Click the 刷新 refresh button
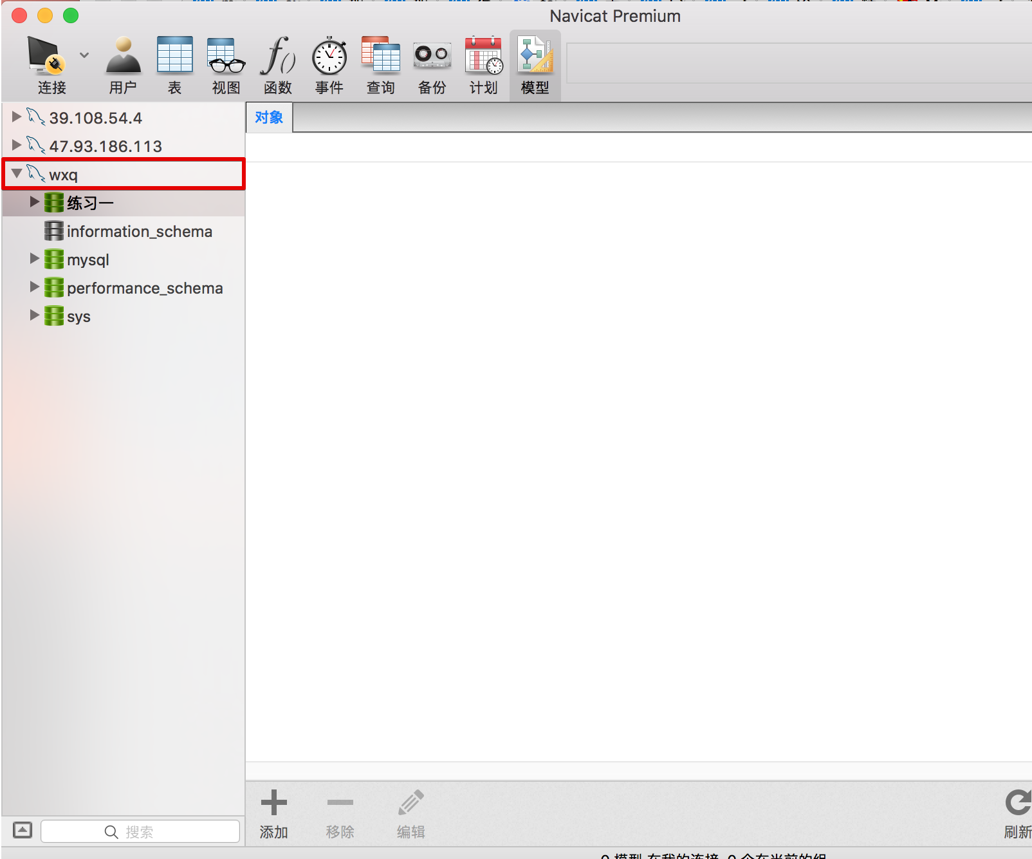The width and height of the screenshot is (1032, 859). coord(1018,814)
